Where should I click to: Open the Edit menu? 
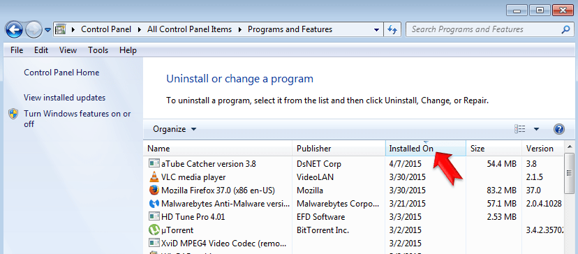[x=41, y=50]
